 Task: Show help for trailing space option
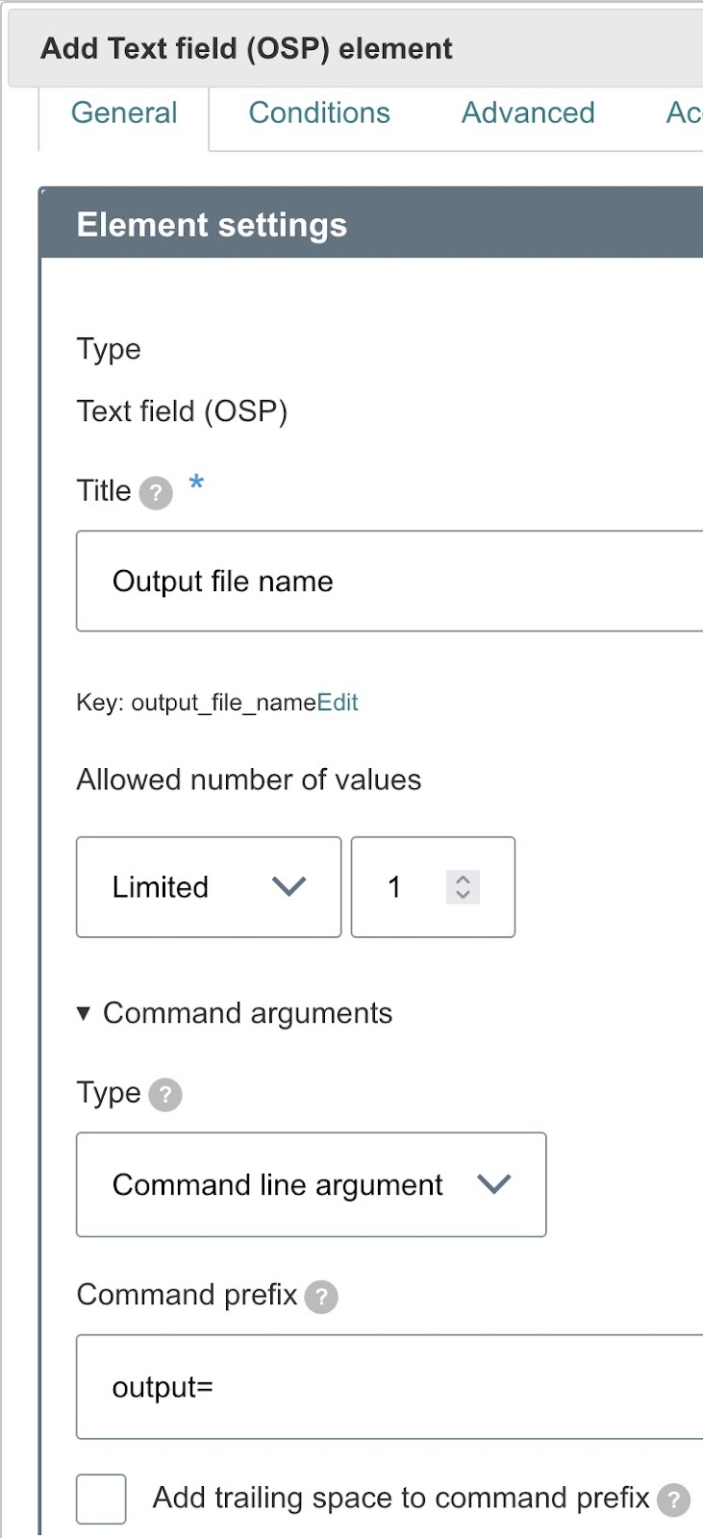pyautogui.click(x=673, y=1500)
